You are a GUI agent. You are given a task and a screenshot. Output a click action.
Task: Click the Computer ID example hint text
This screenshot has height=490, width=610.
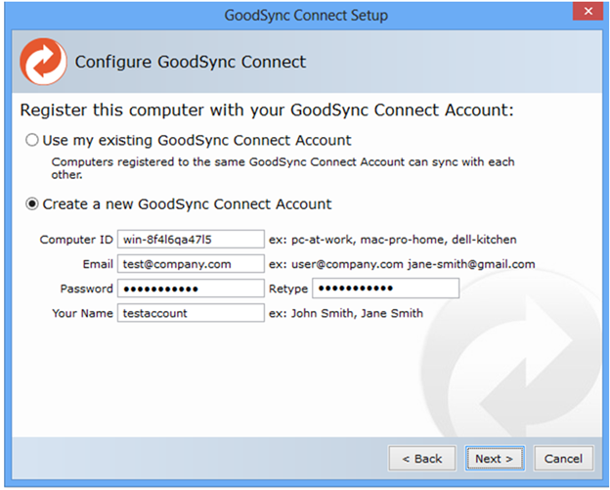tap(393, 240)
